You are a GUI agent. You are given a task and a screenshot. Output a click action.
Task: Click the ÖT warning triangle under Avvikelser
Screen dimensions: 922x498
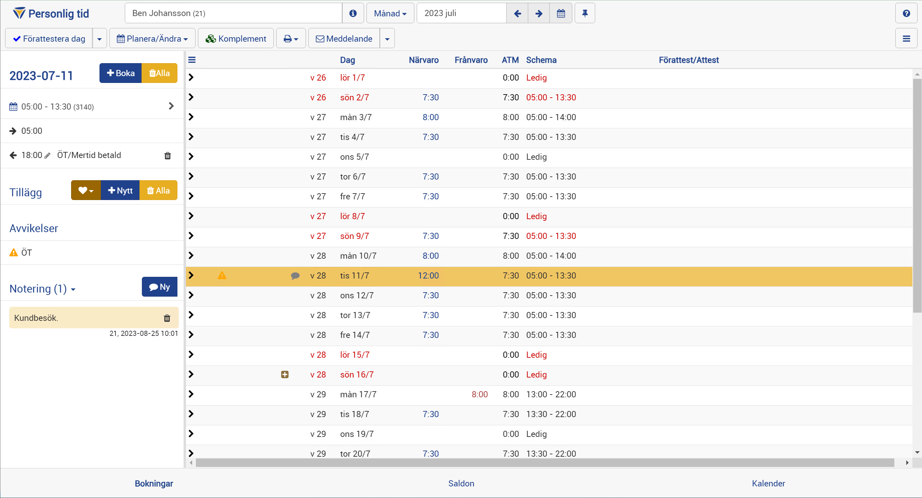14,253
